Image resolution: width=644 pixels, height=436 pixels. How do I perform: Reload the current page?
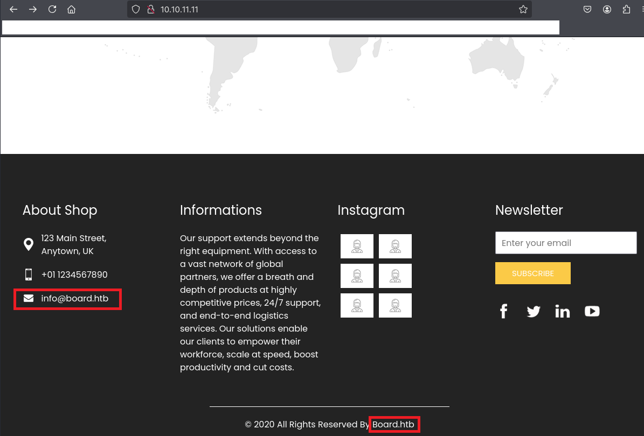click(x=52, y=9)
